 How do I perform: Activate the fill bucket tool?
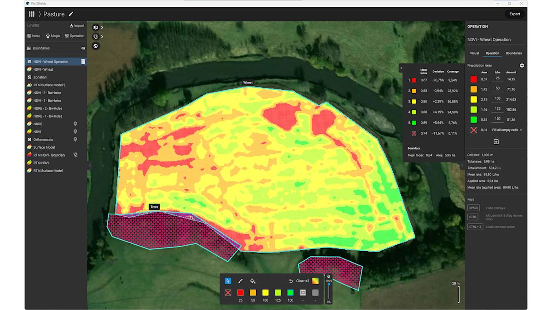pos(252,281)
